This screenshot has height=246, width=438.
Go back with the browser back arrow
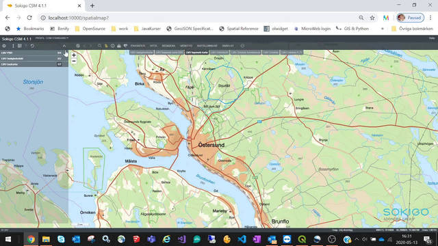[8, 18]
